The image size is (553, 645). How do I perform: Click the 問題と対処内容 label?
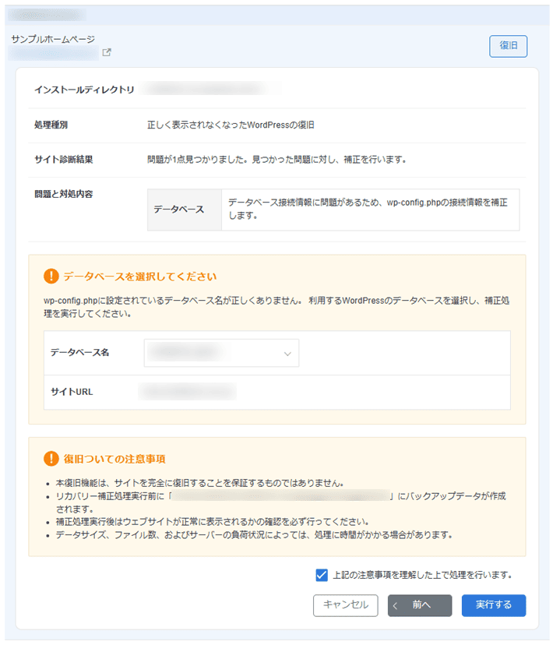pyautogui.click(x=63, y=194)
